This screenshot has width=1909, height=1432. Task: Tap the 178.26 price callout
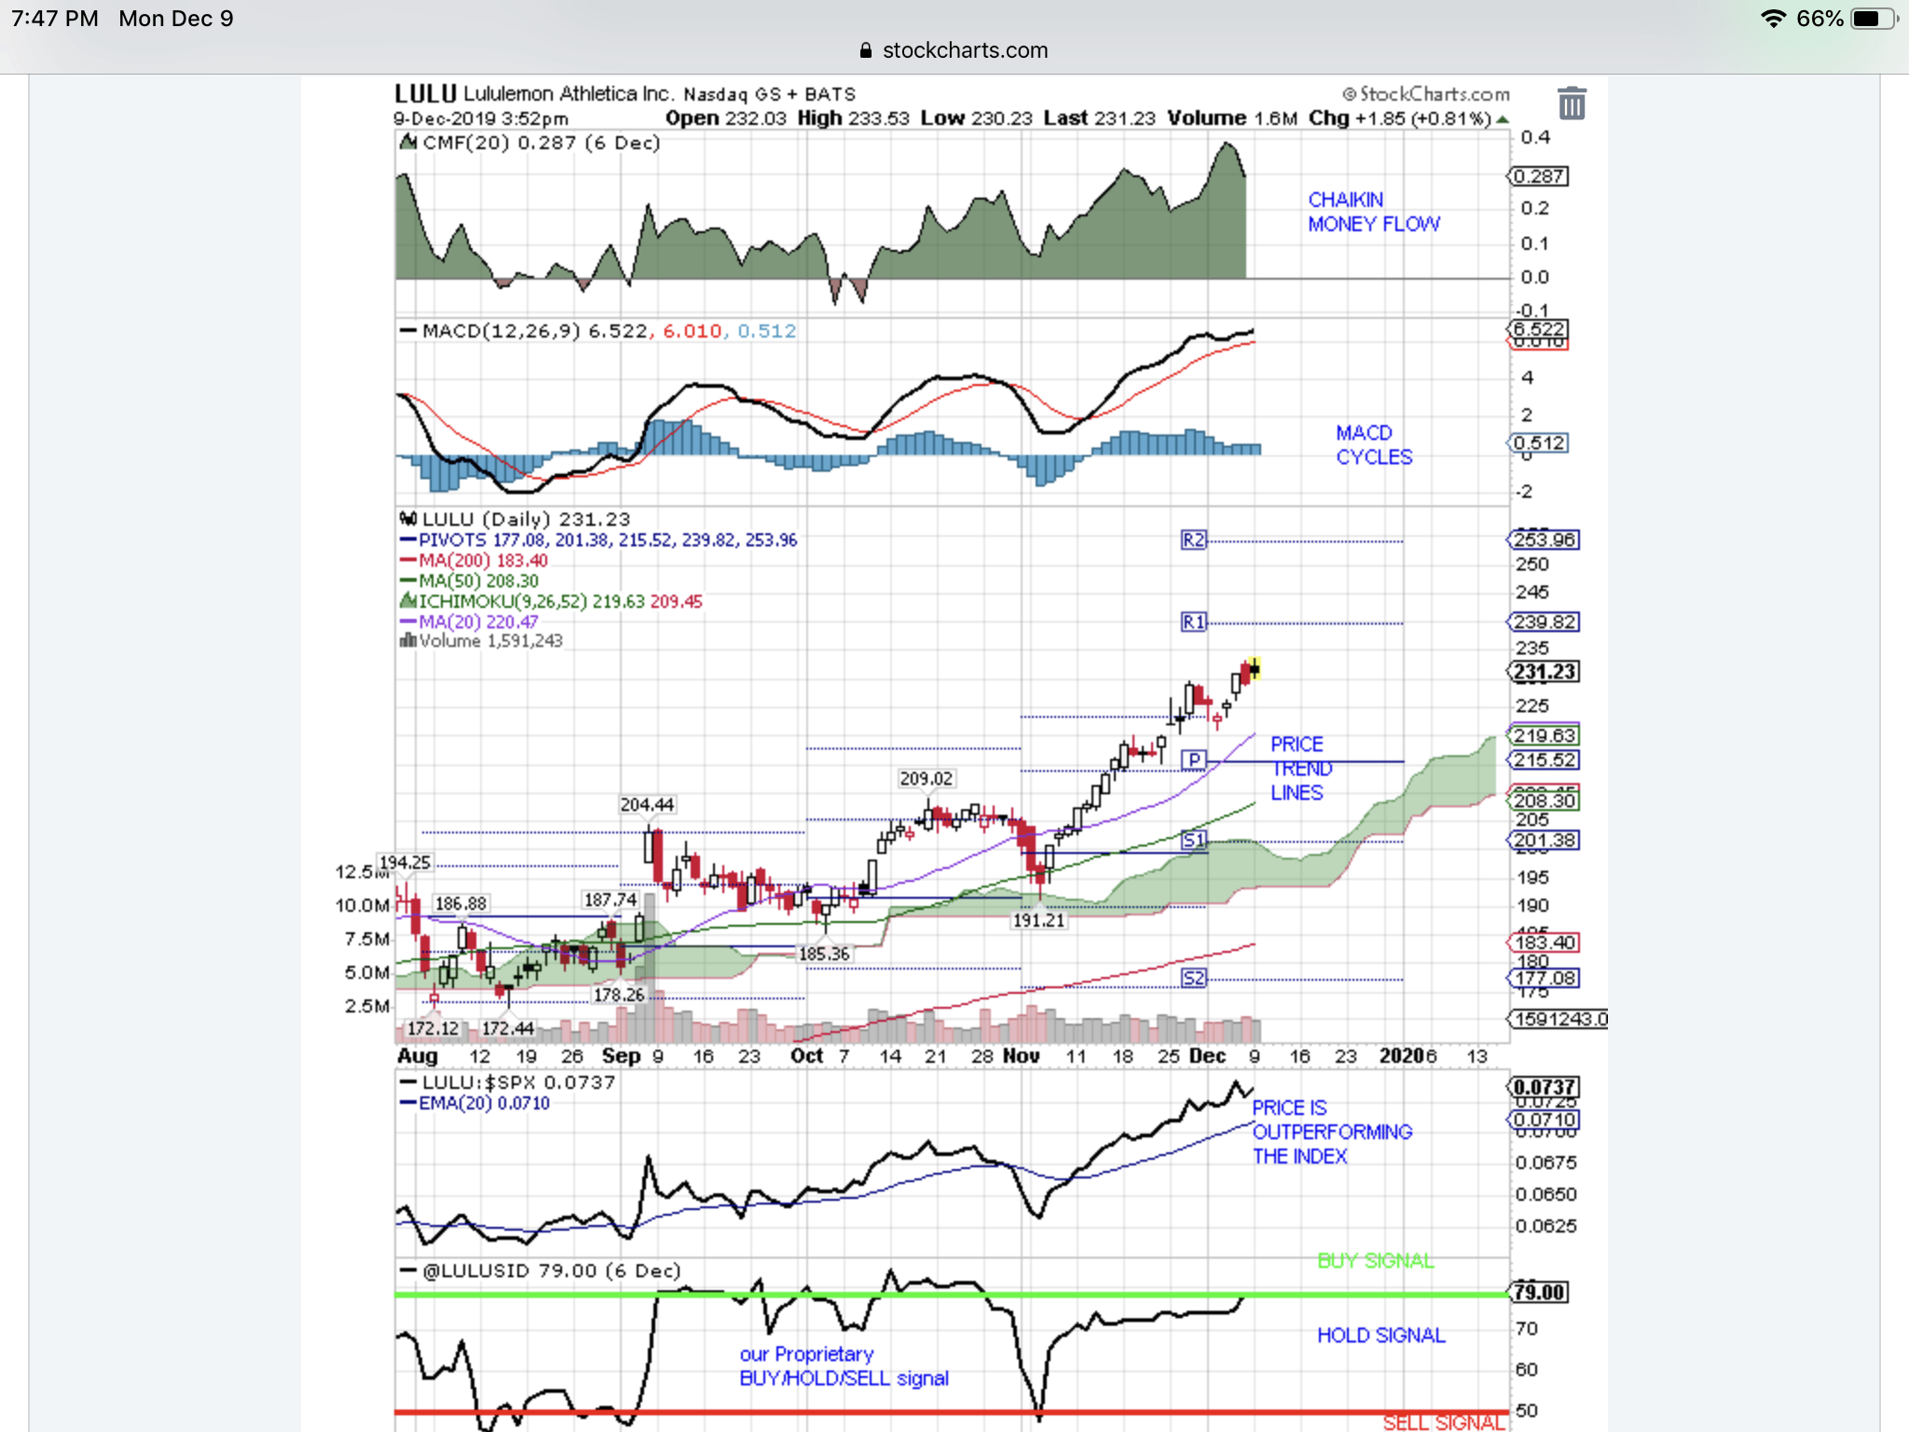coord(619,995)
